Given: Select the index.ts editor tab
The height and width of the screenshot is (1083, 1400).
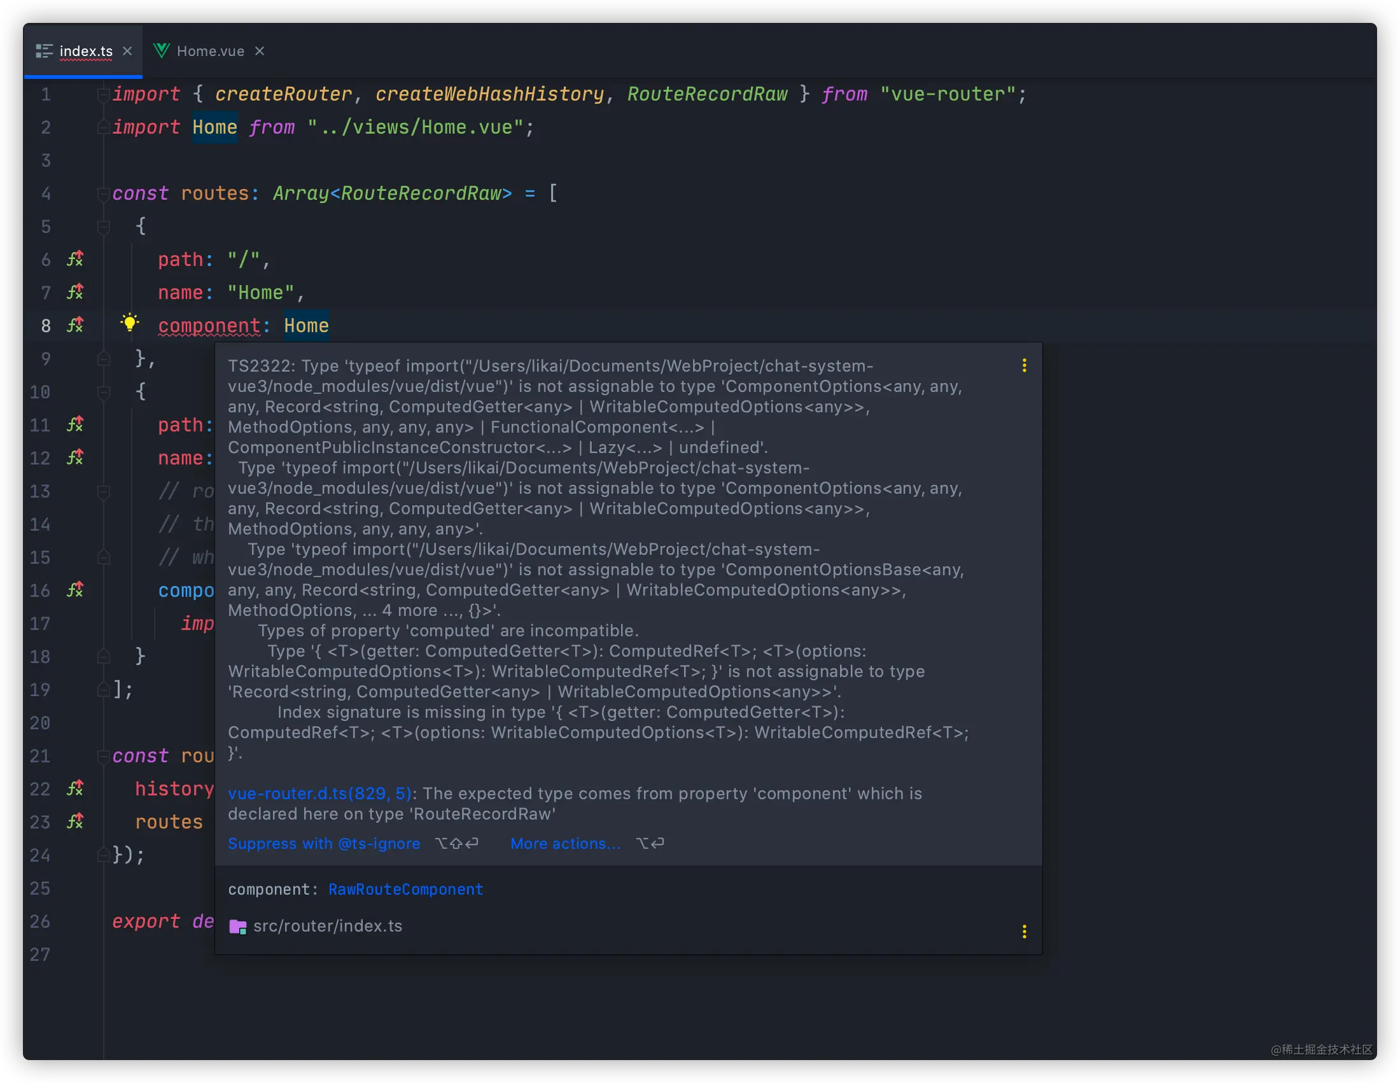Looking at the screenshot, I should click(x=86, y=52).
